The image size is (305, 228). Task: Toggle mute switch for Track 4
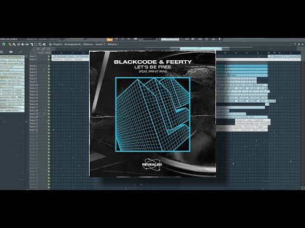click(x=49, y=66)
